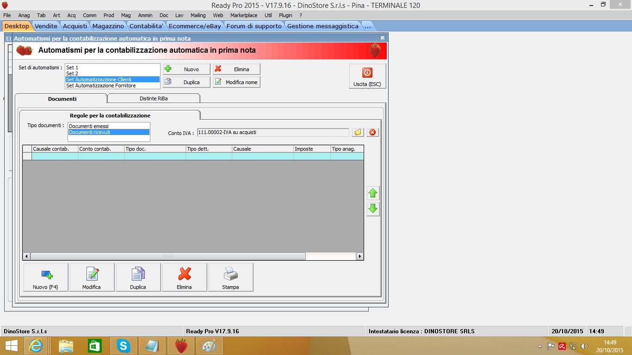Open the Conto IVA folder browse icon
This screenshot has width=632, height=355.
coord(358,133)
